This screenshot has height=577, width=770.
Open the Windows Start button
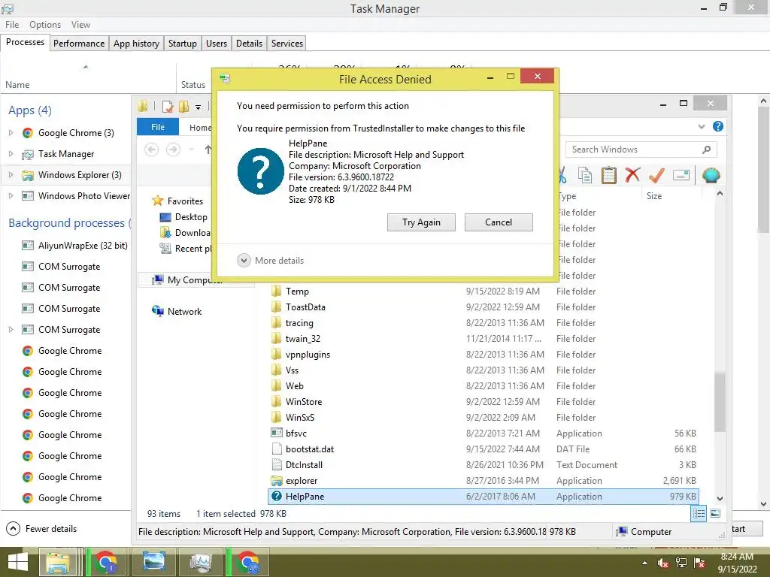[18, 562]
